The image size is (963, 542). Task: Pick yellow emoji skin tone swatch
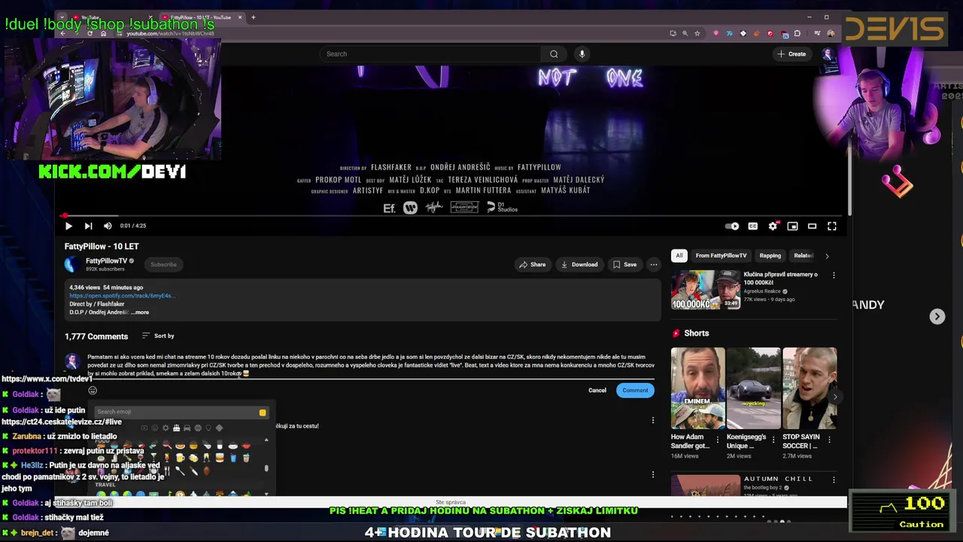coord(263,413)
